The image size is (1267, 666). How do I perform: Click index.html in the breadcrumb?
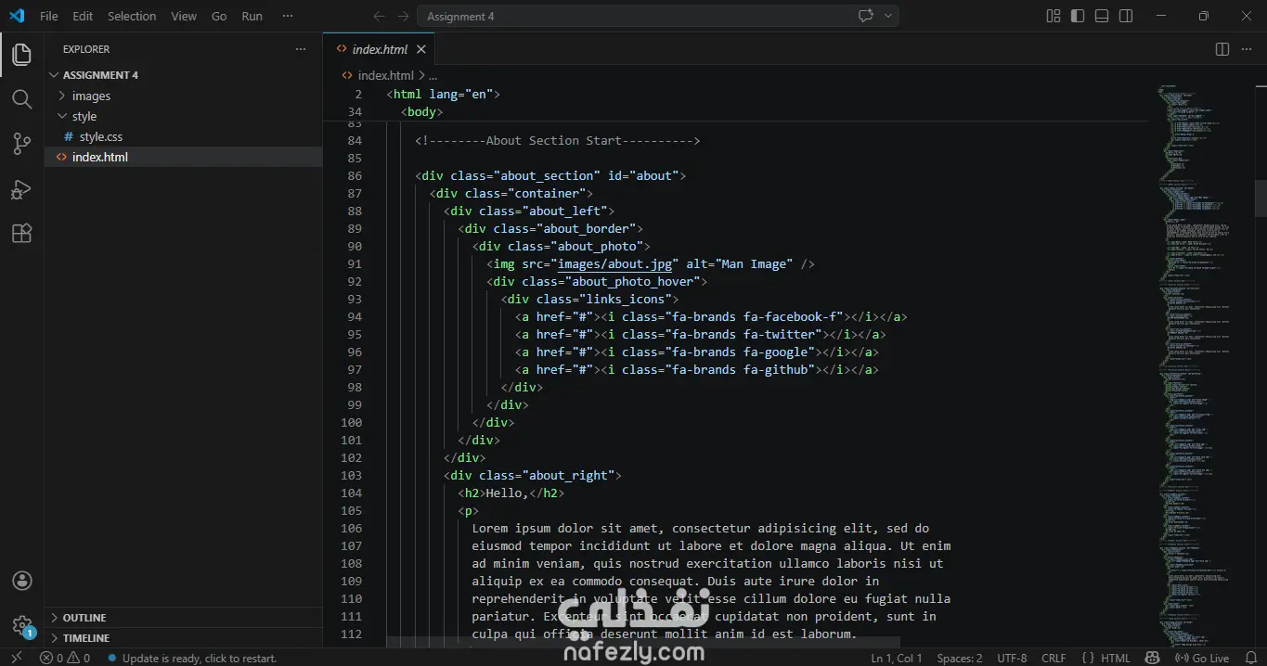(x=385, y=75)
